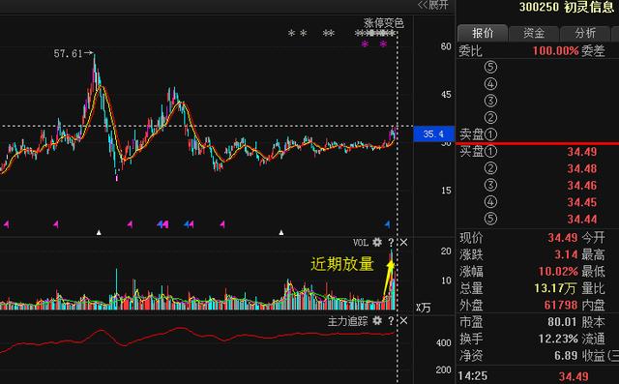619x384 pixels.
Task: Click the blue 35.4 price marker
Action: click(433, 134)
